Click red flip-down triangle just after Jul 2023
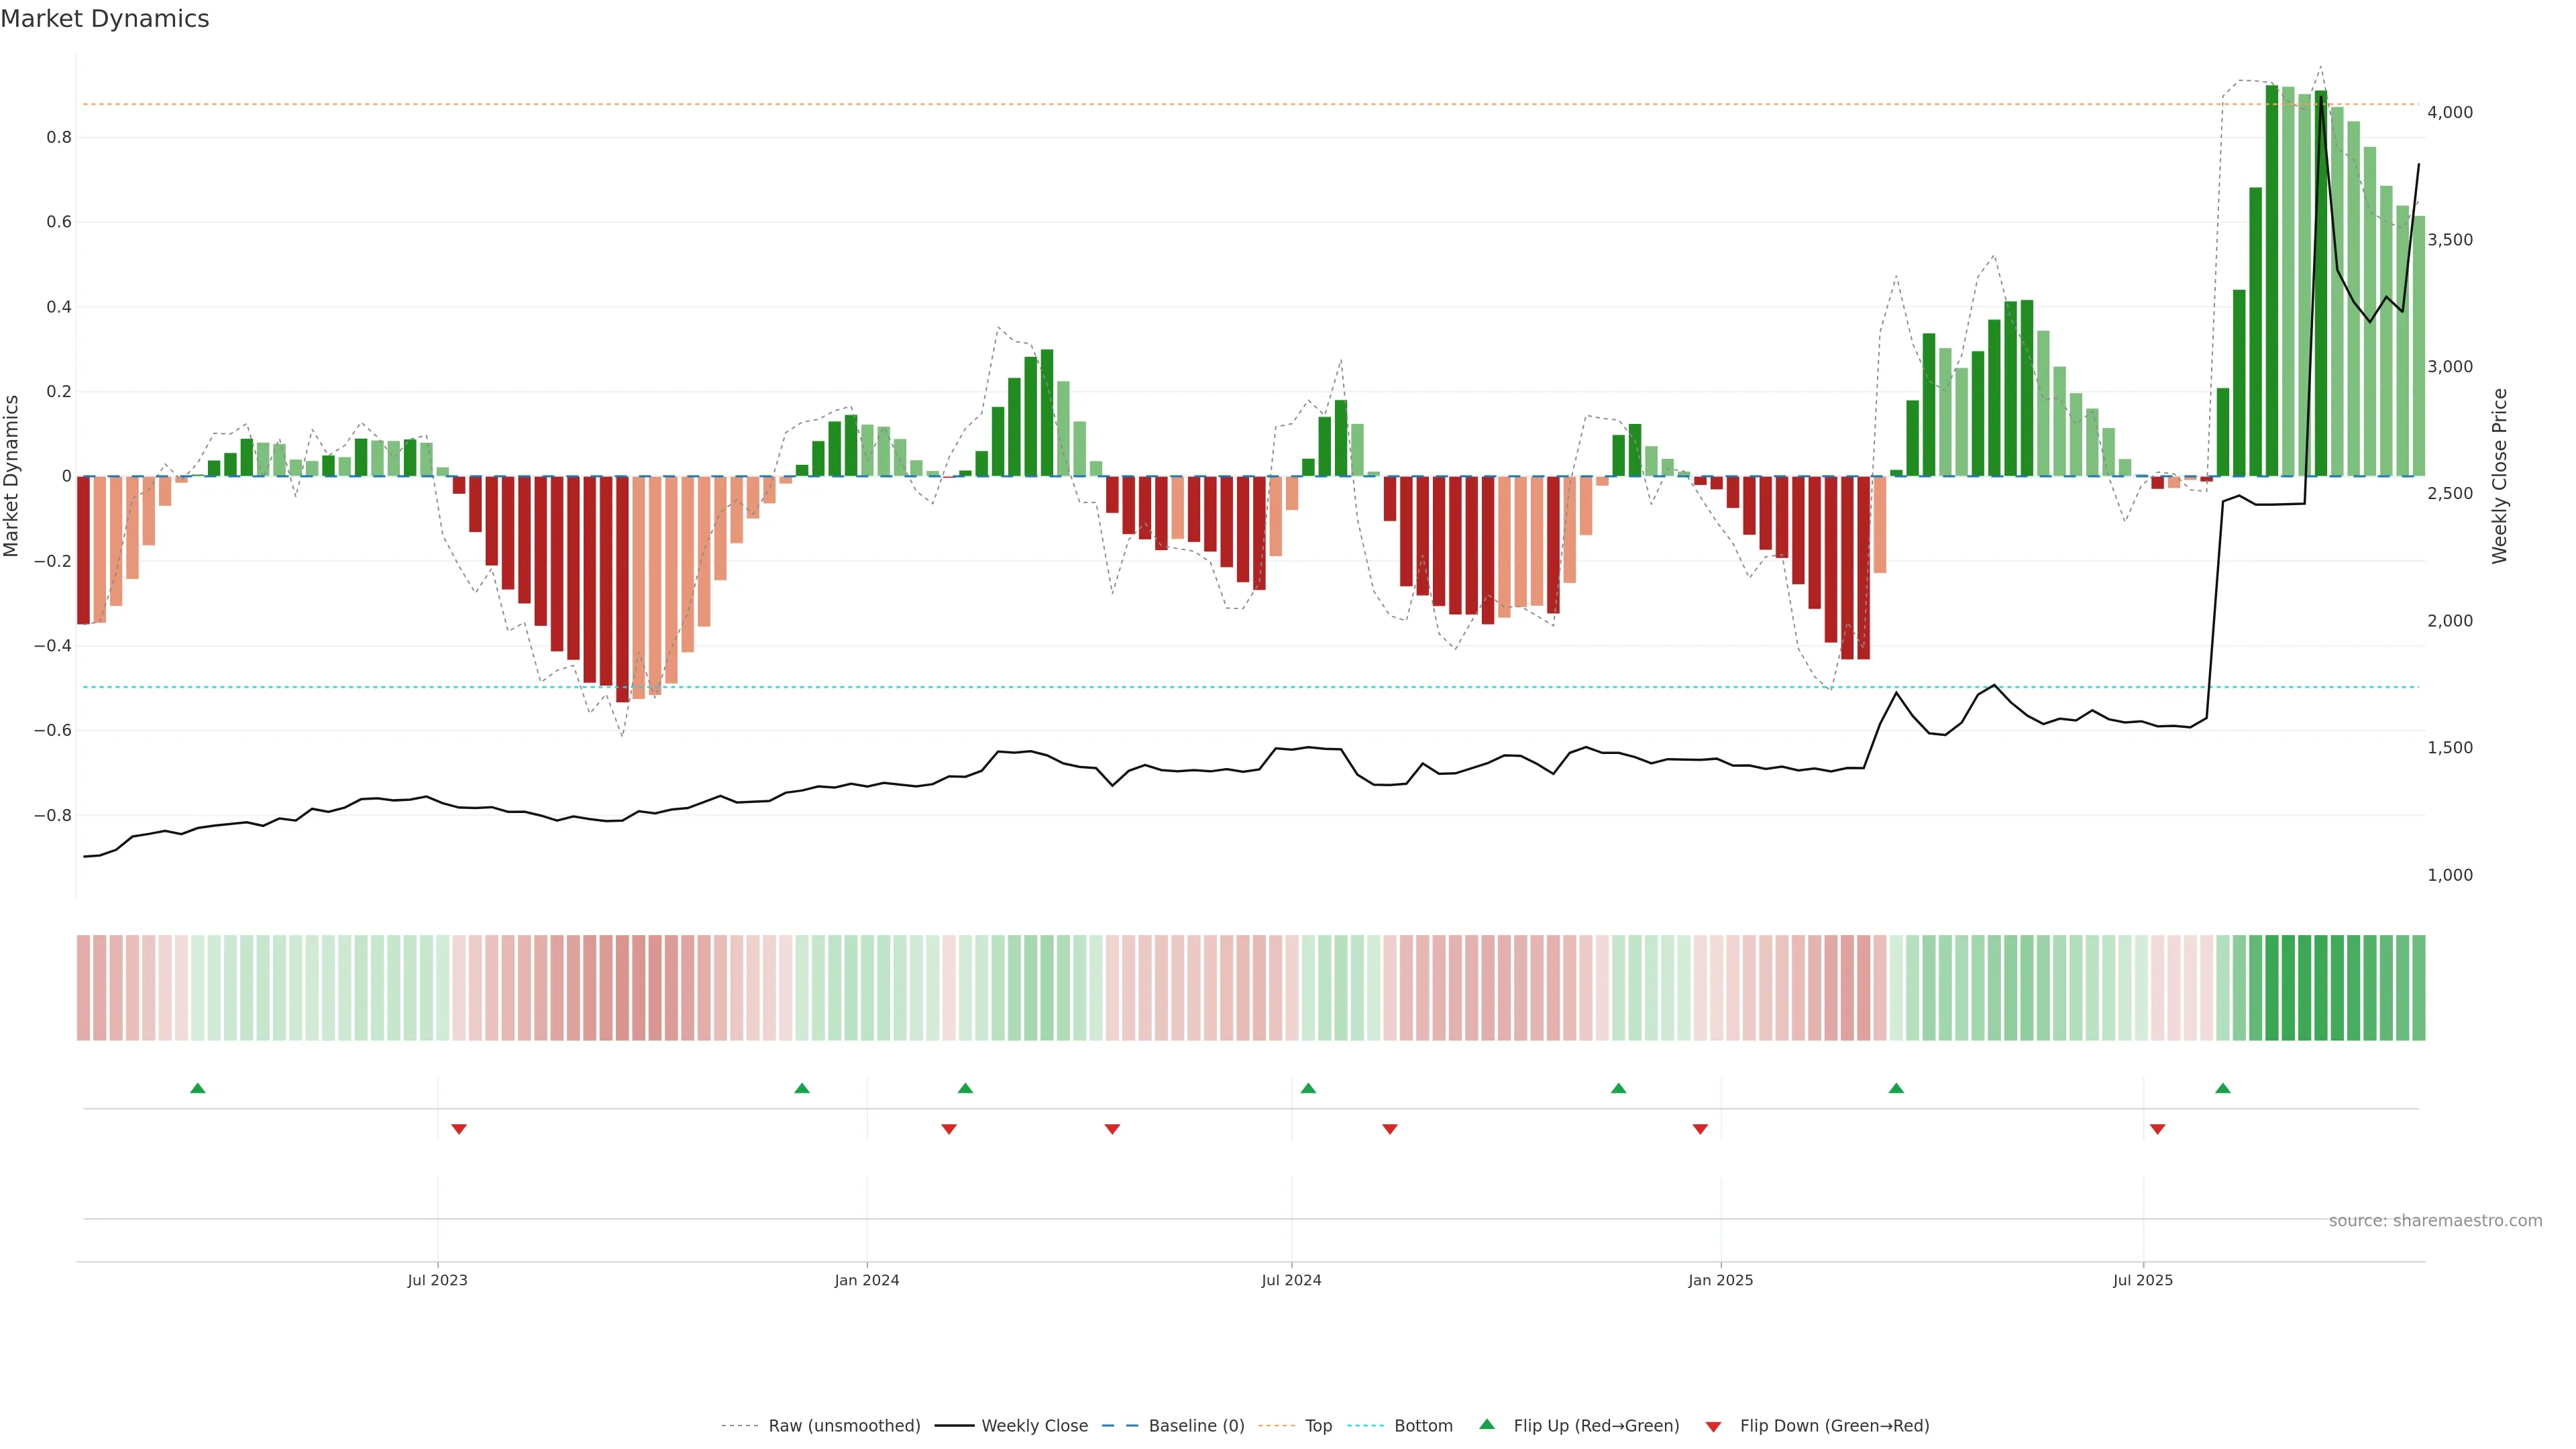Image resolution: width=2576 pixels, height=1449 pixels. (459, 1129)
